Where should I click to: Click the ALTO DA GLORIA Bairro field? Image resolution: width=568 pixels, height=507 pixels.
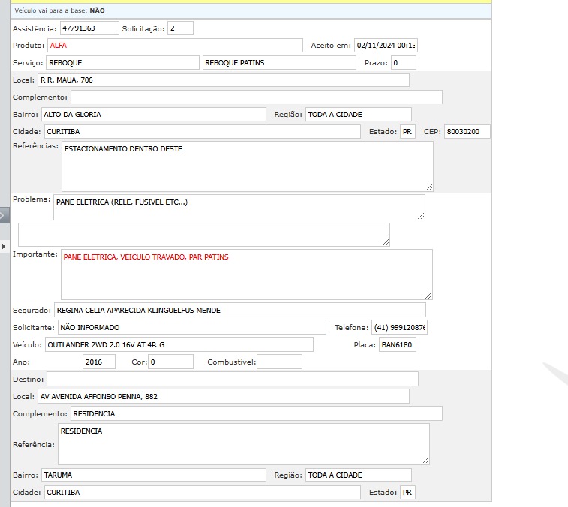[x=154, y=114]
